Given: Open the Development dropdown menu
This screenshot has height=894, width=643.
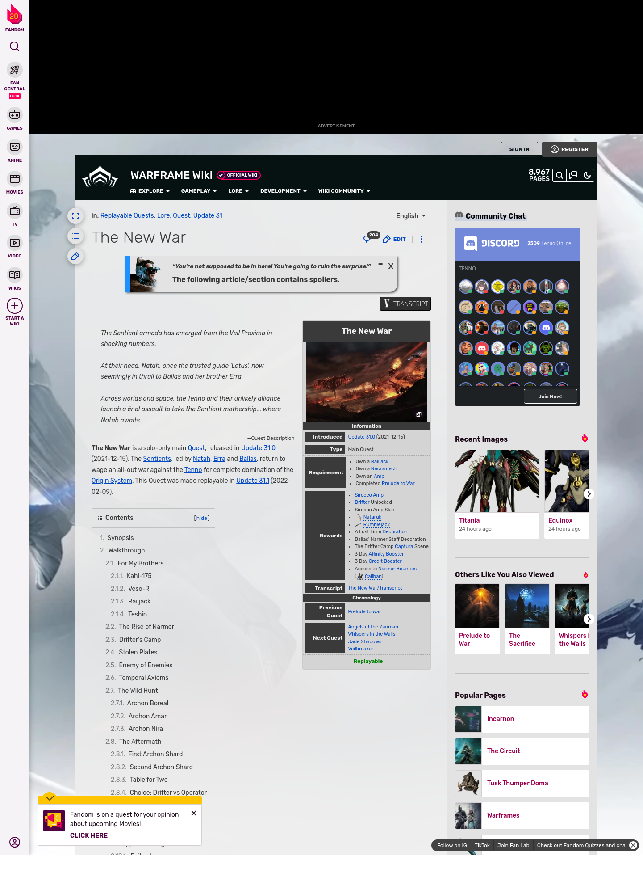Looking at the screenshot, I should coord(284,191).
